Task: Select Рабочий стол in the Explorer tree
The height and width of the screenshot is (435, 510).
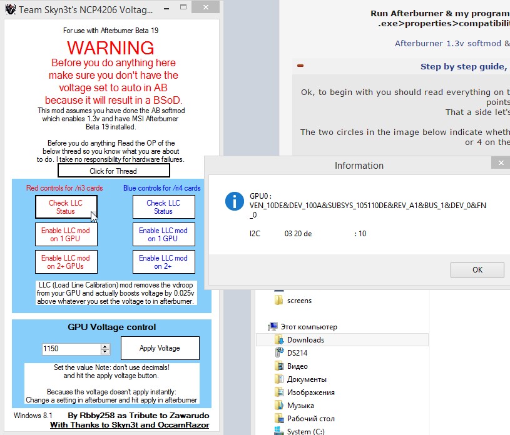Action: point(310,418)
